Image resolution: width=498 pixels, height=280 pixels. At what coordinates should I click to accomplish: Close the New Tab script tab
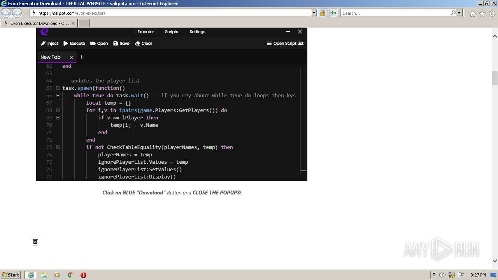(72, 57)
